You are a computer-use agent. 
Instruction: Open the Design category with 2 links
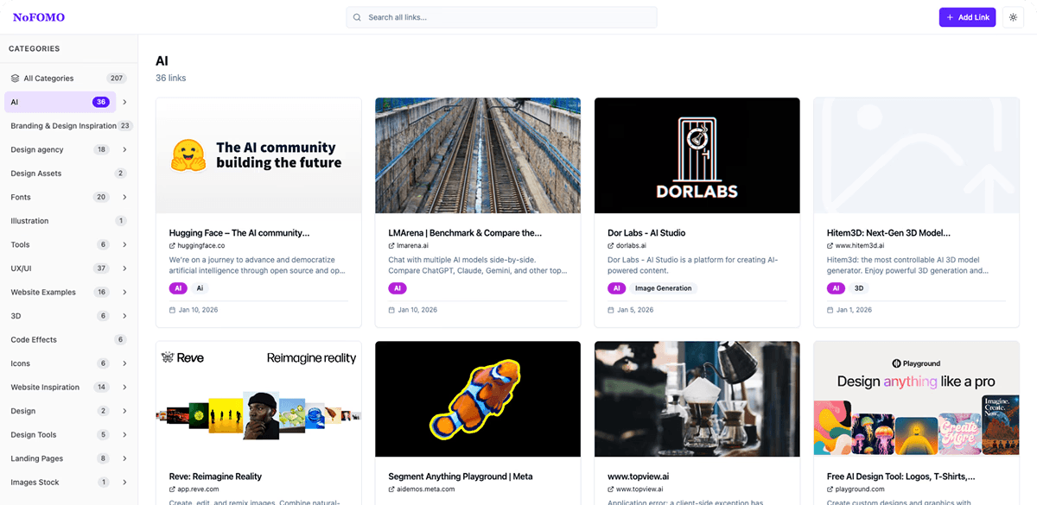click(60, 411)
